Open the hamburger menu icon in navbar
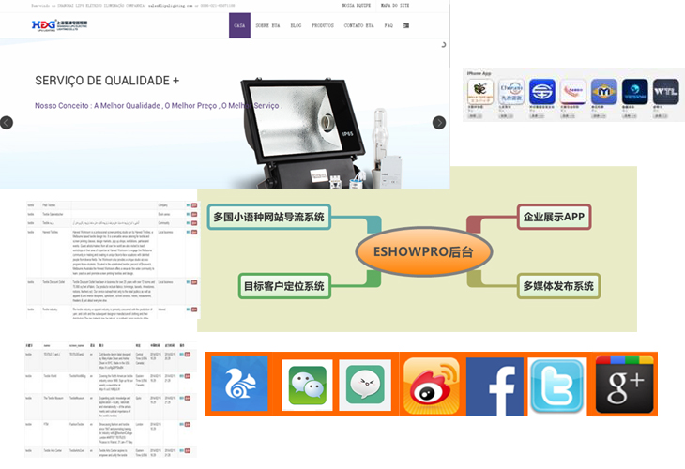 [406, 25]
